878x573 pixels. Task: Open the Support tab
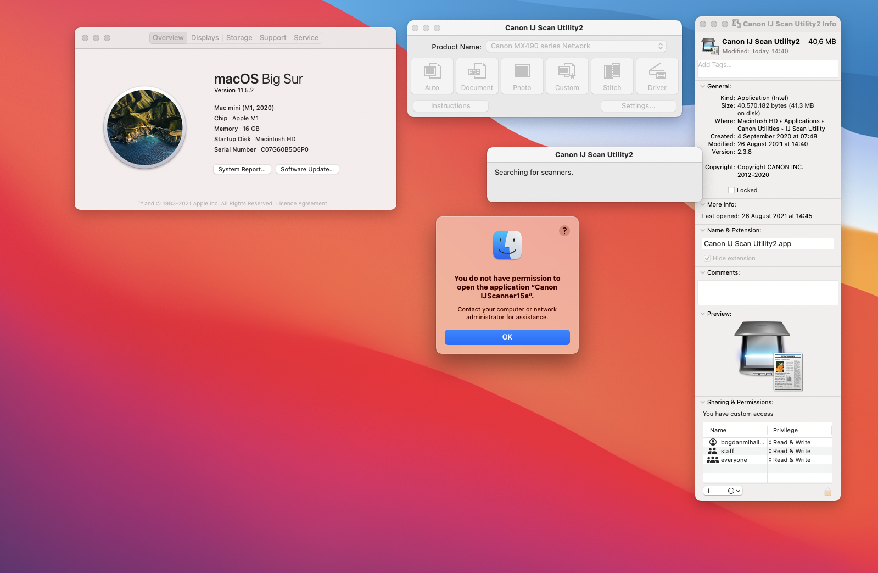point(273,37)
